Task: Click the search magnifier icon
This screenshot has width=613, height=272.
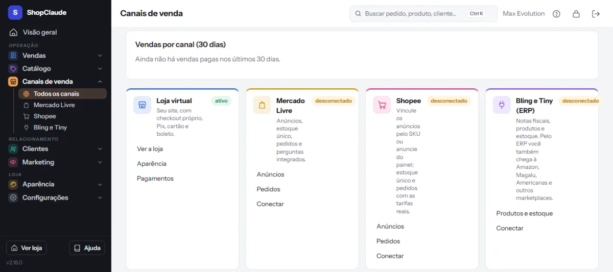Action: pos(358,14)
